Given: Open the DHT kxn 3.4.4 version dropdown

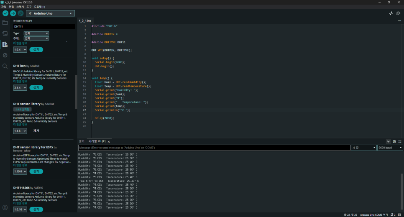Looking at the screenshot, I should coord(20,88).
